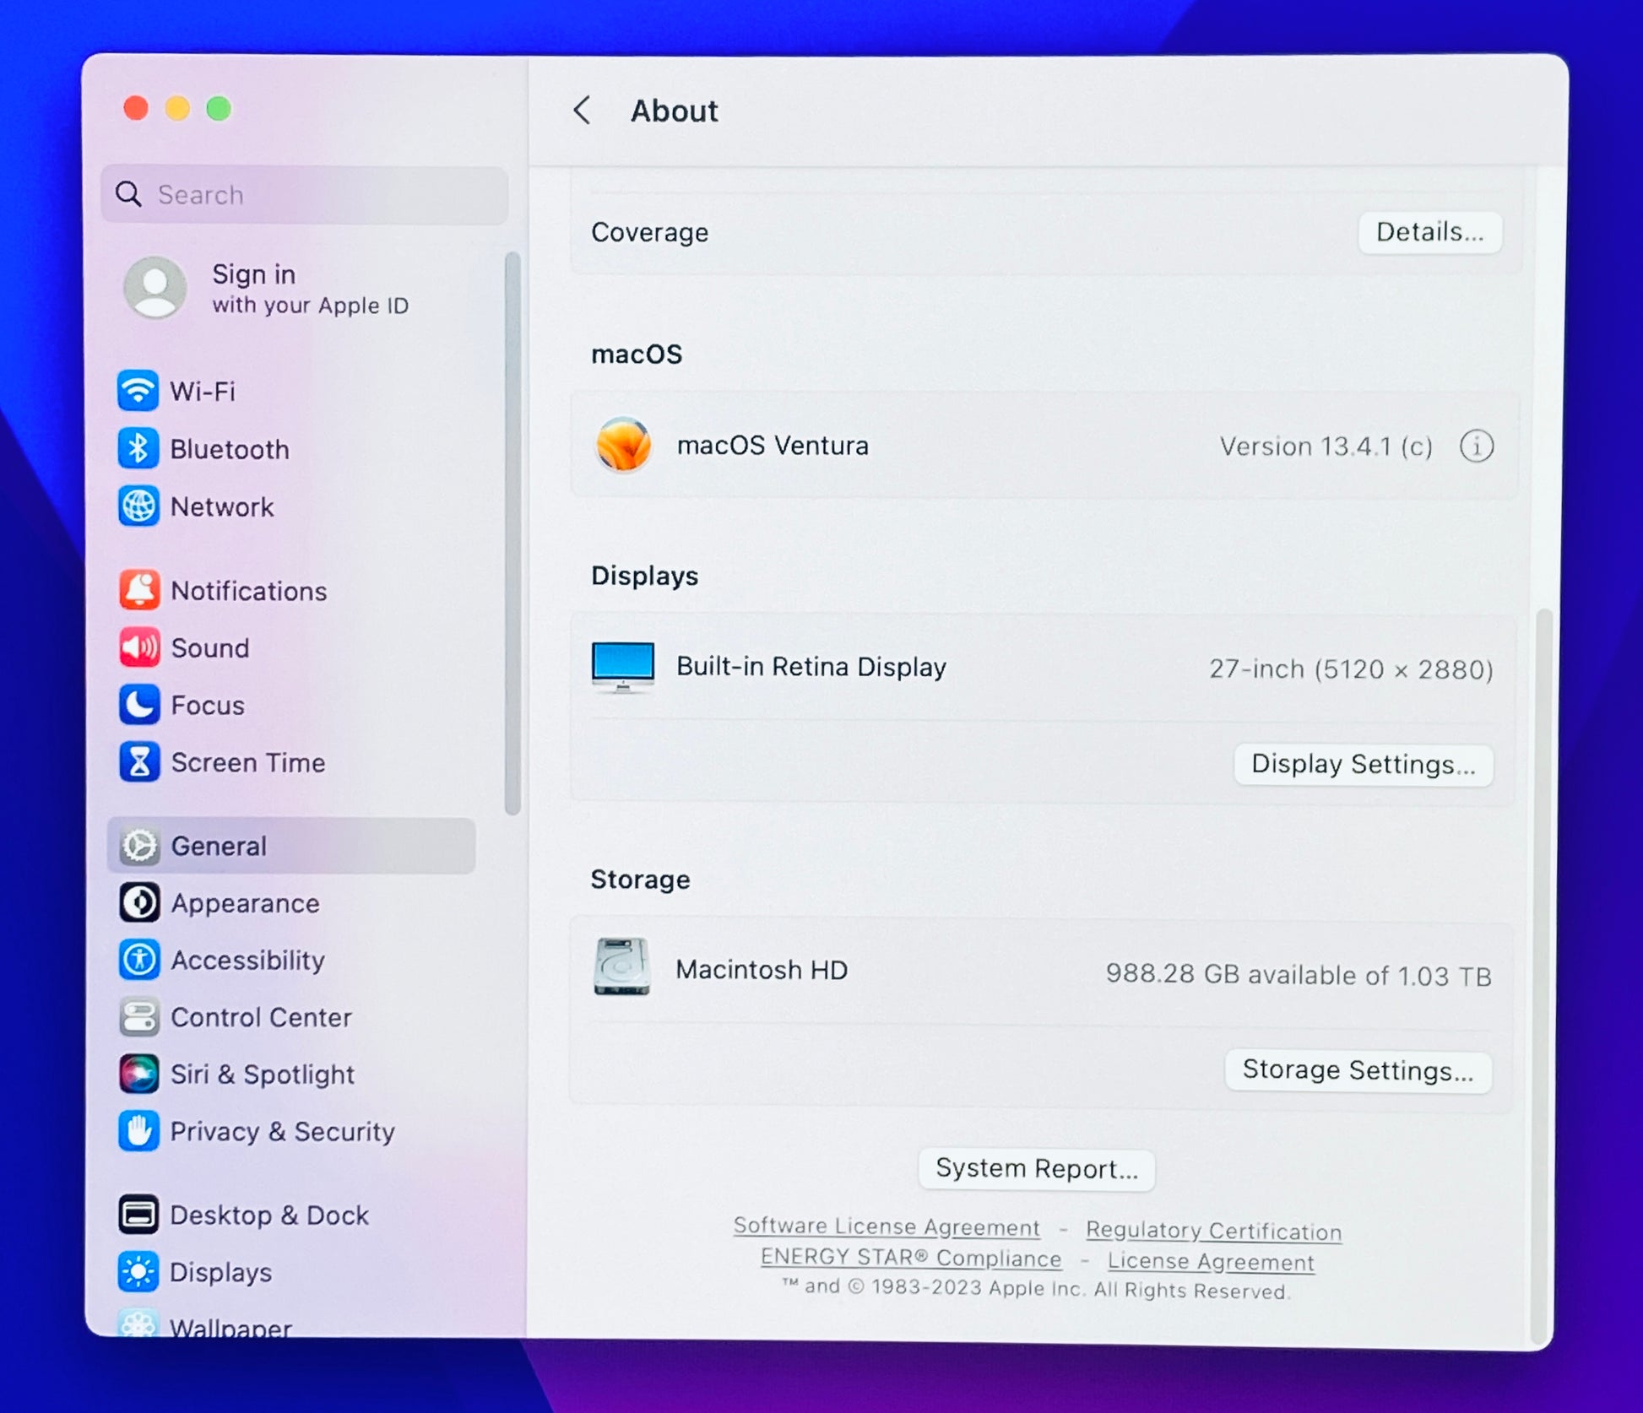Select Privacy & Security hand icon
This screenshot has height=1413, width=1643.
click(x=138, y=1131)
